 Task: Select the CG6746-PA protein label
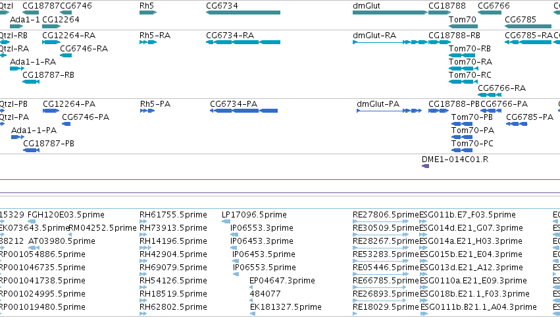86,117
